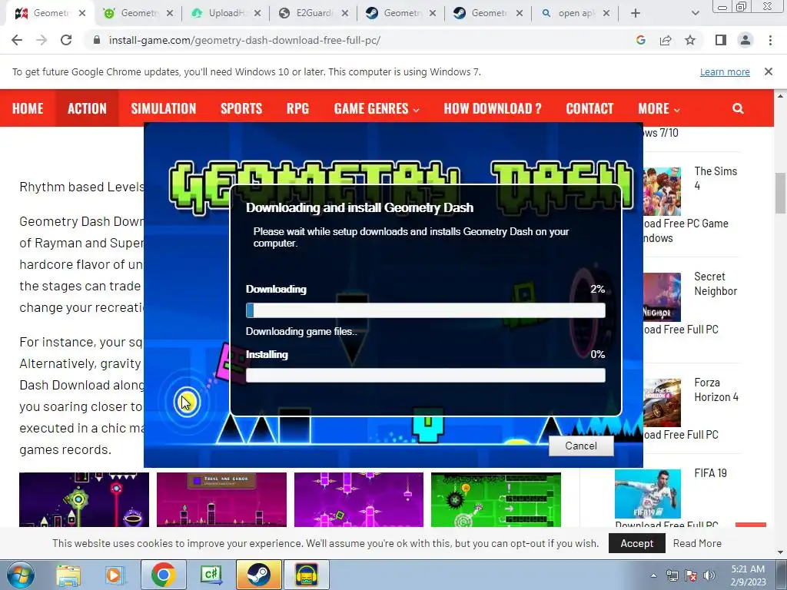Cancel the Geometry Dash installation

click(581, 446)
